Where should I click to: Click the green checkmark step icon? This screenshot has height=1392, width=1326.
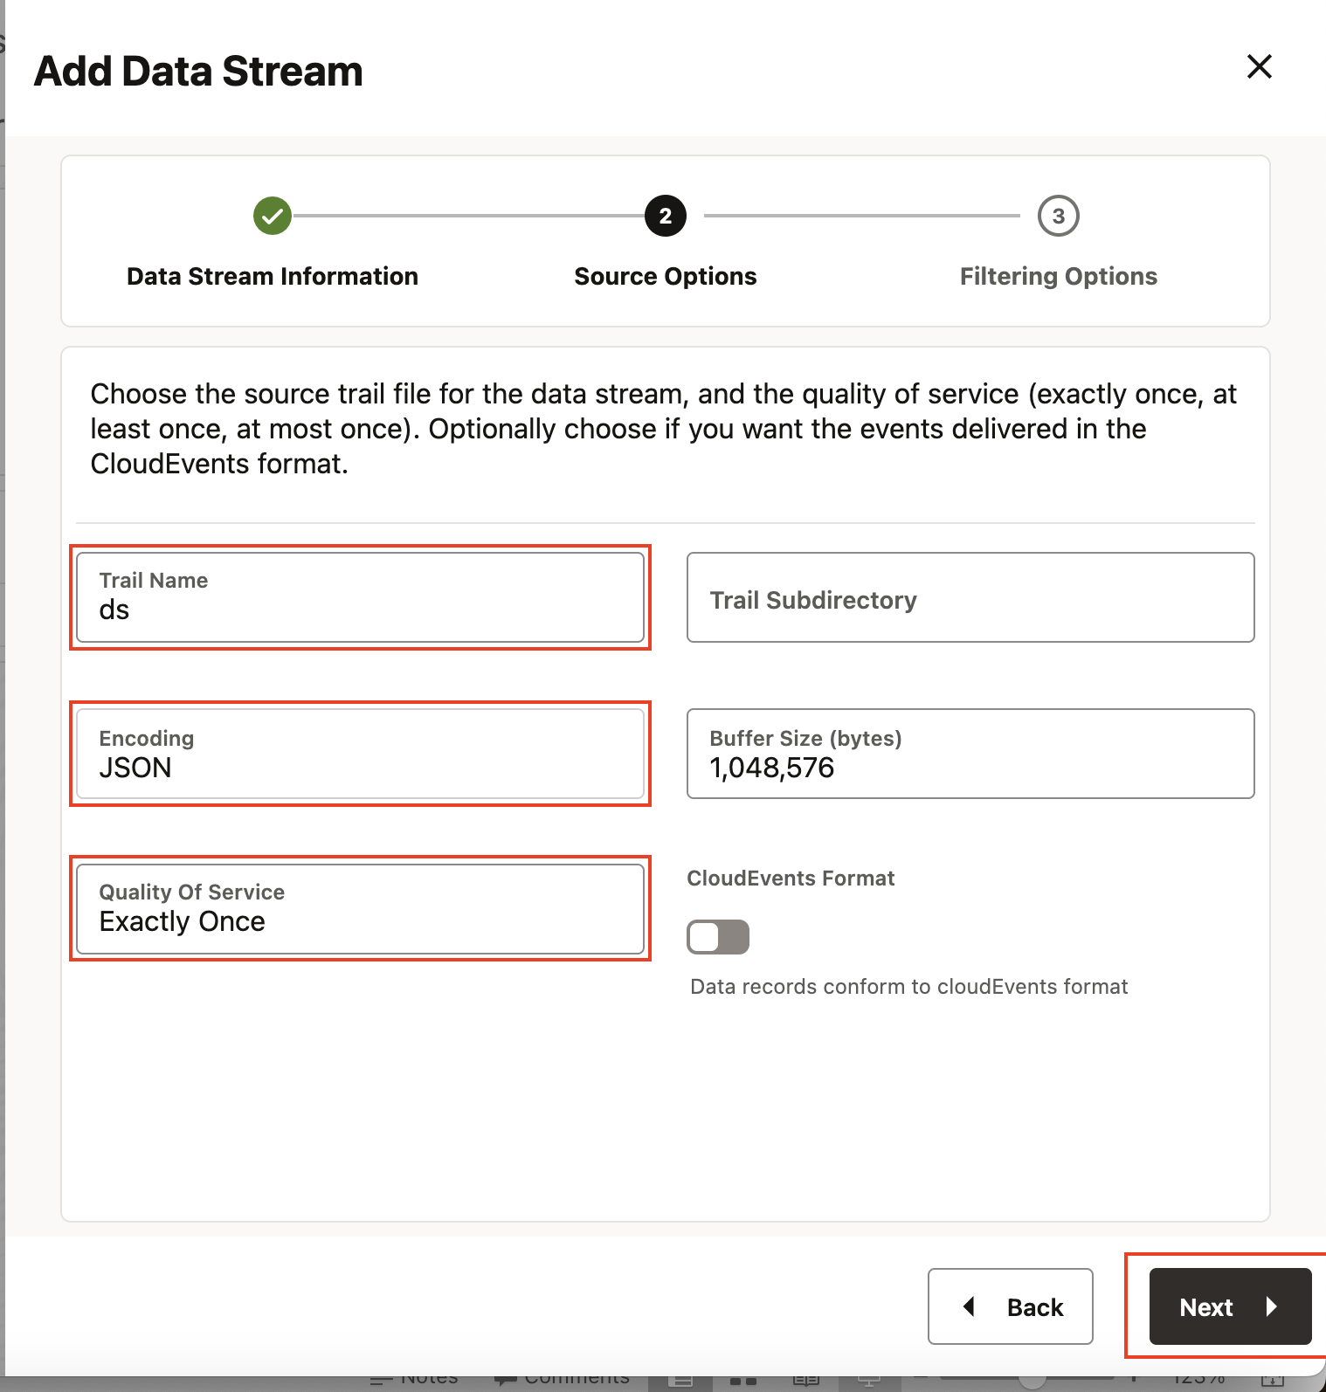pos(273,216)
